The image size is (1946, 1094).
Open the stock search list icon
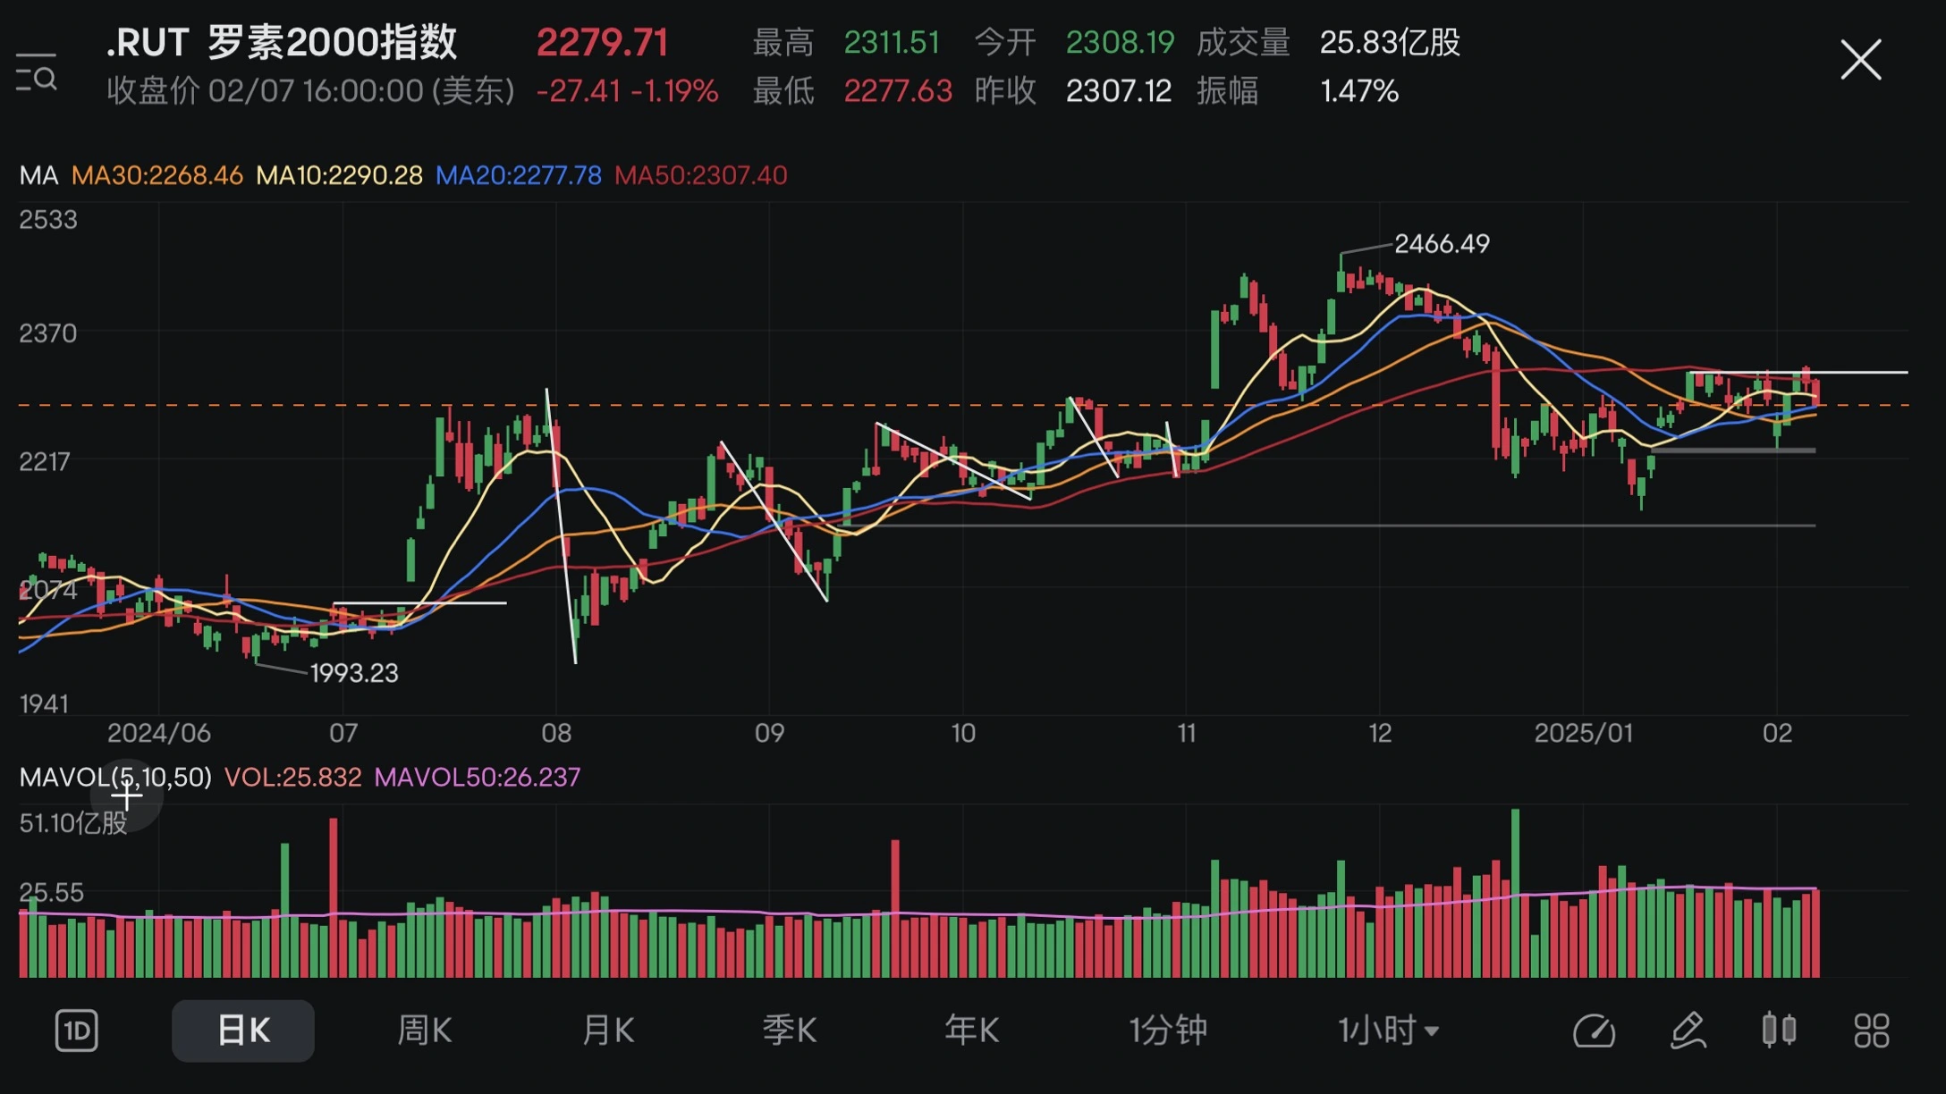[x=37, y=72]
